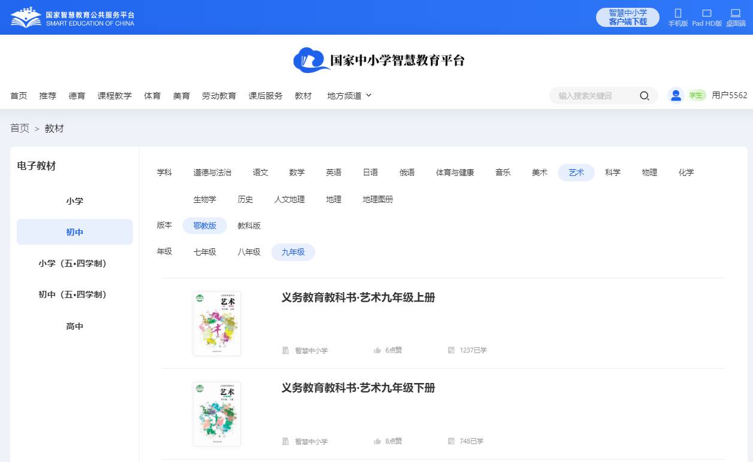Choose the 科学 subject filter
Viewport: 753px width, 462px height.
[x=613, y=172]
